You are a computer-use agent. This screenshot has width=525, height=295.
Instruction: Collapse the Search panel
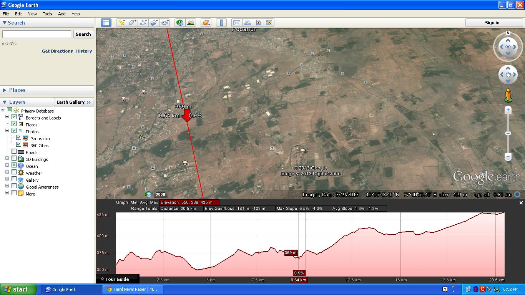[x=5, y=23]
